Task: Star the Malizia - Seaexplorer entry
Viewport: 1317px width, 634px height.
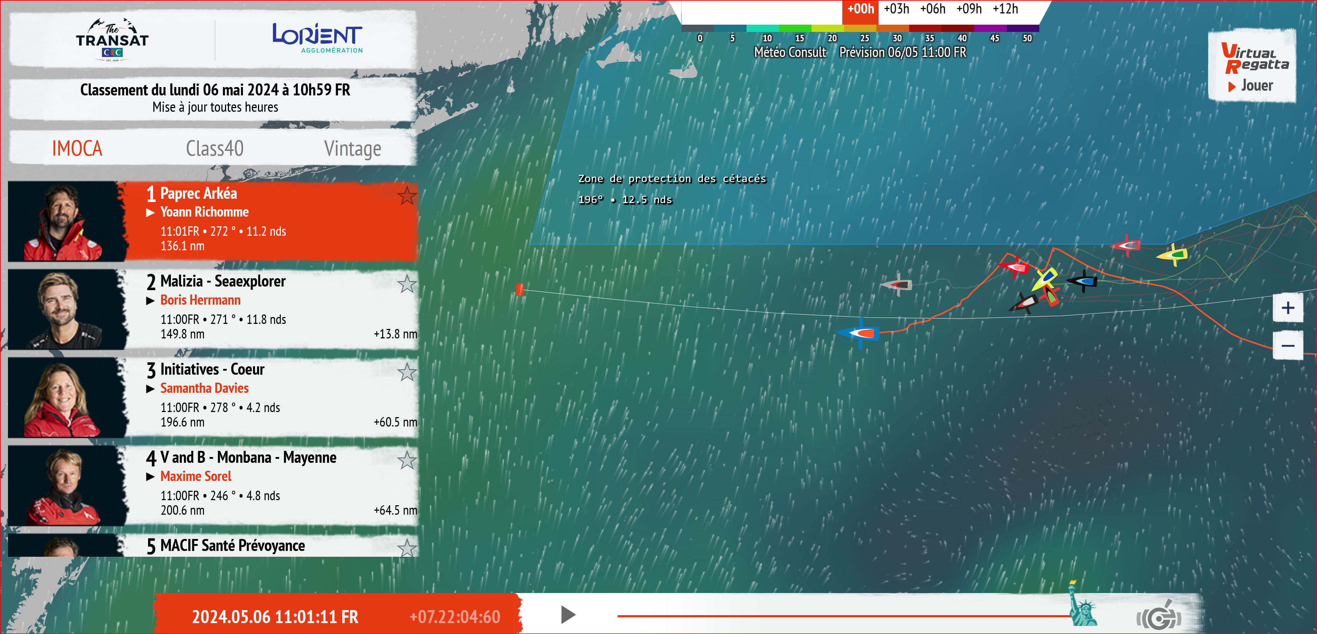Action: (407, 284)
